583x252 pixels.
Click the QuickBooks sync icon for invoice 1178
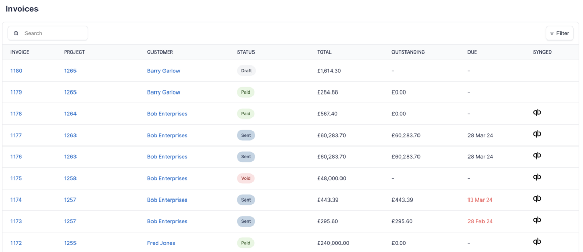pos(537,113)
